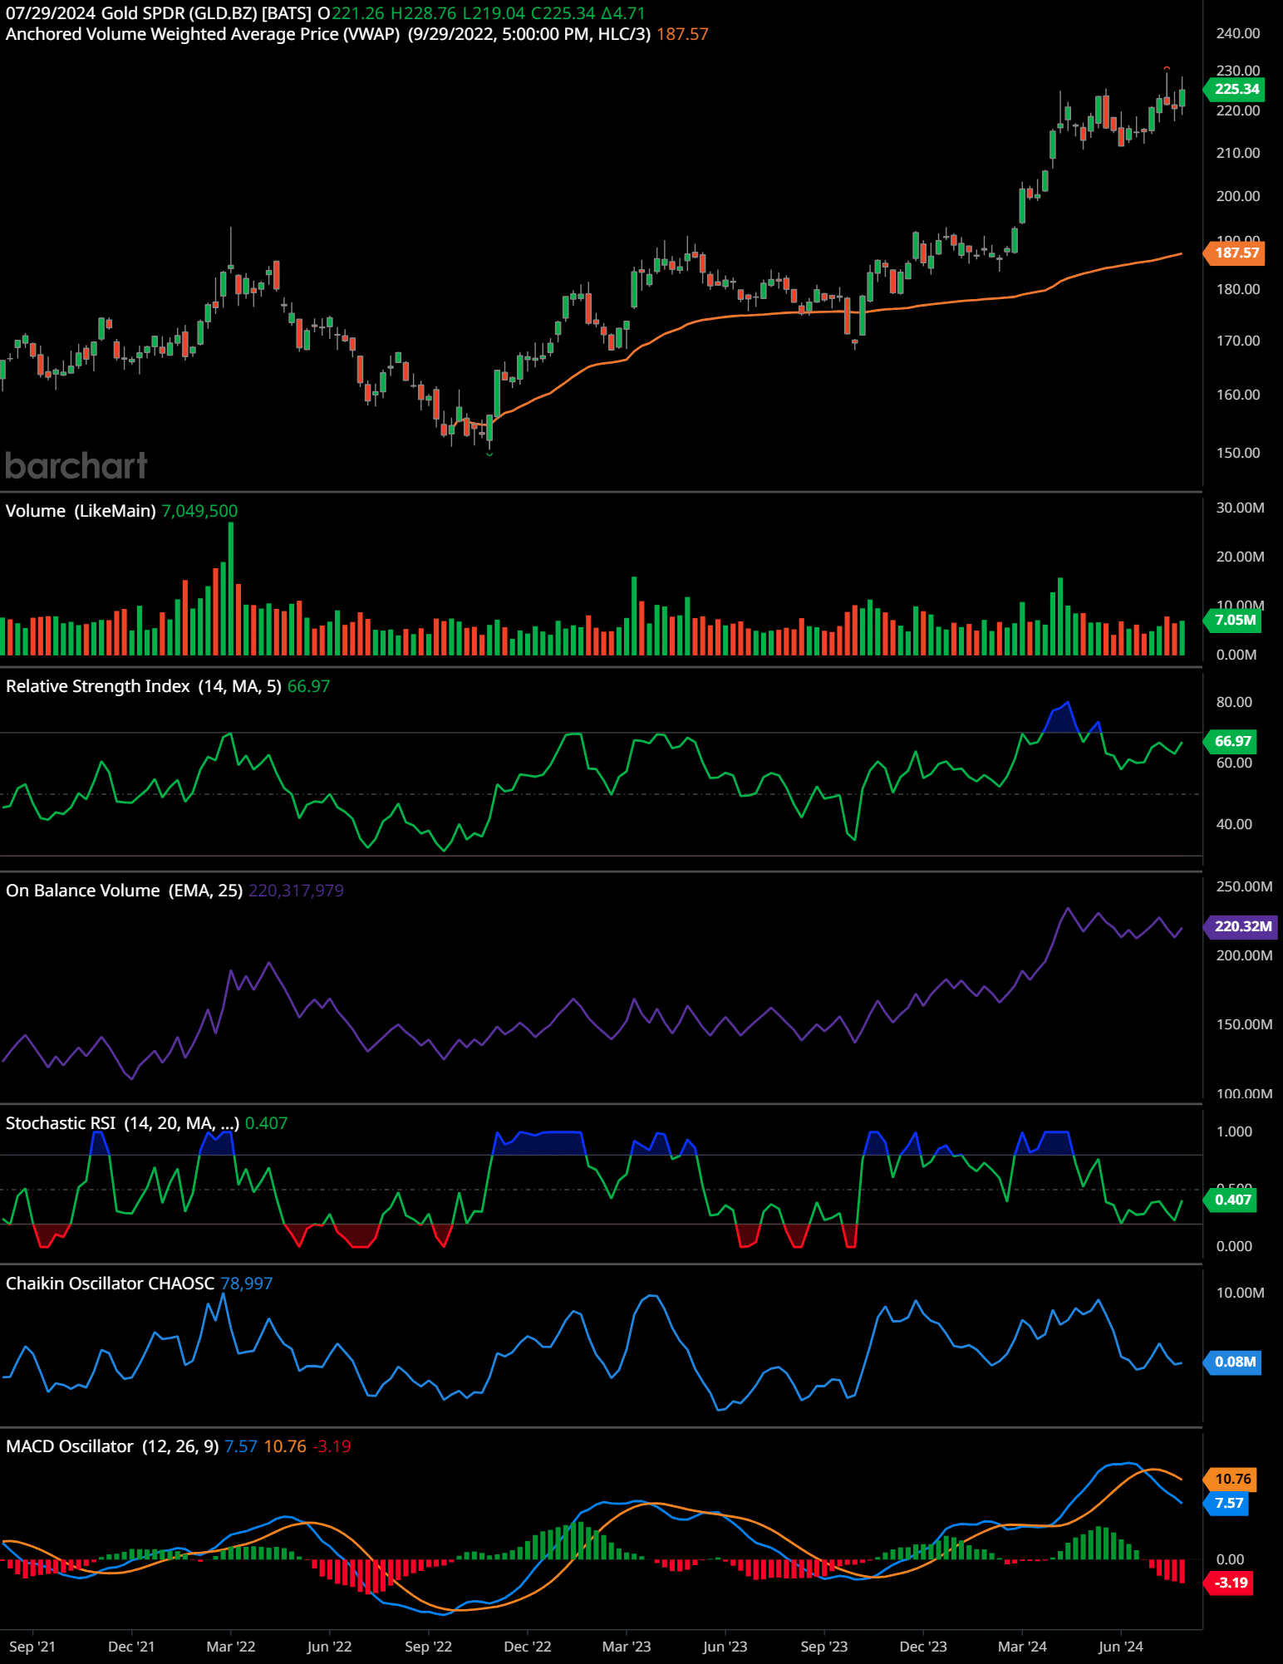This screenshot has height=1664, width=1283.
Task: Click the Jun '22 date axis label
Action: 329,1647
